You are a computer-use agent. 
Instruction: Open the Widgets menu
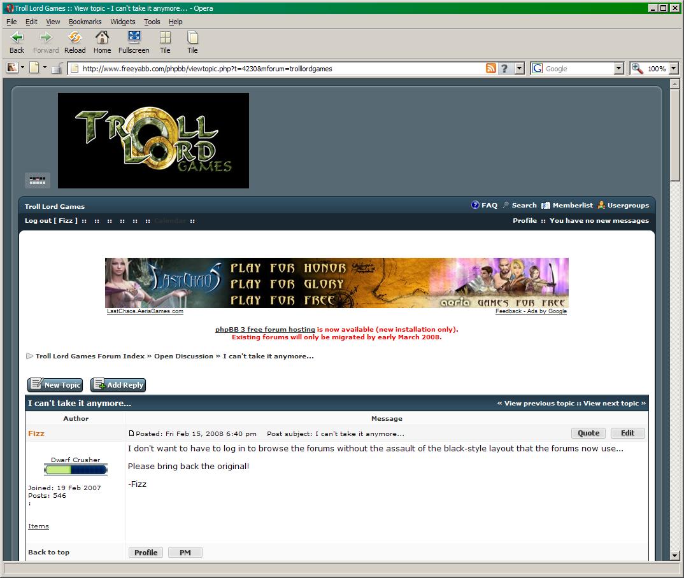point(123,22)
